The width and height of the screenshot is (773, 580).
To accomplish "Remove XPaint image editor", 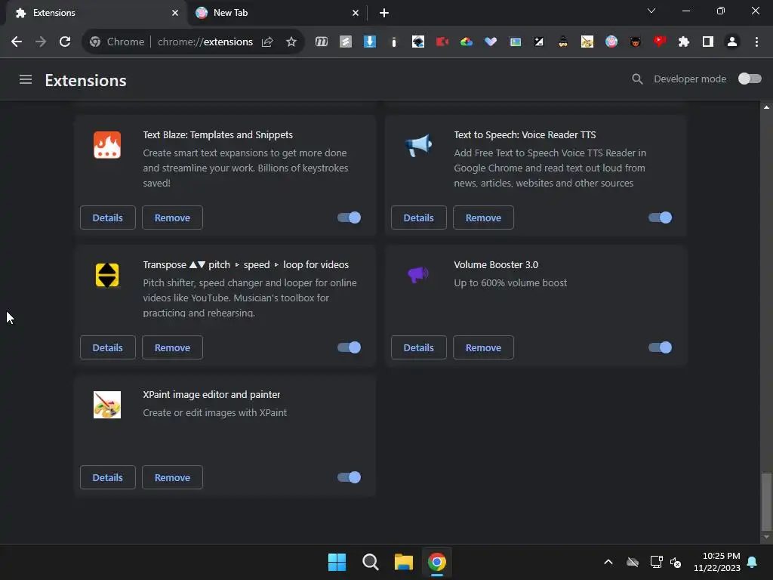I will point(172,477).
